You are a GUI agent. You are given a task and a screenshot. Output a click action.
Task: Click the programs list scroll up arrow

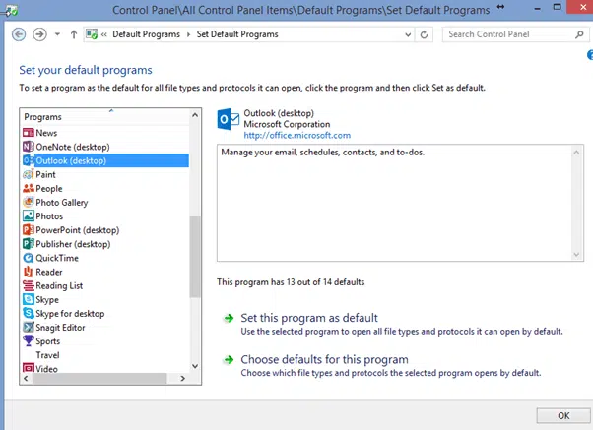tap(195, 115)
